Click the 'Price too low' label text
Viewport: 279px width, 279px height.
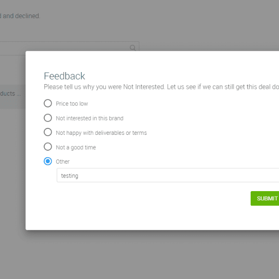click(72, 104)
